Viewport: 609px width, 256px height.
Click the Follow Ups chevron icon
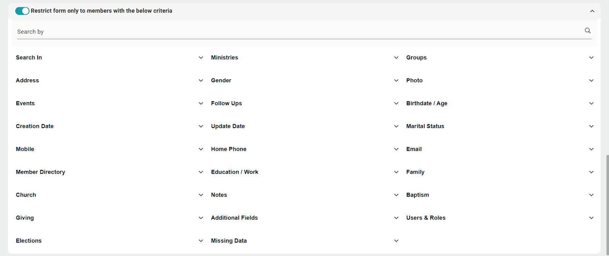tap(396, 104)
